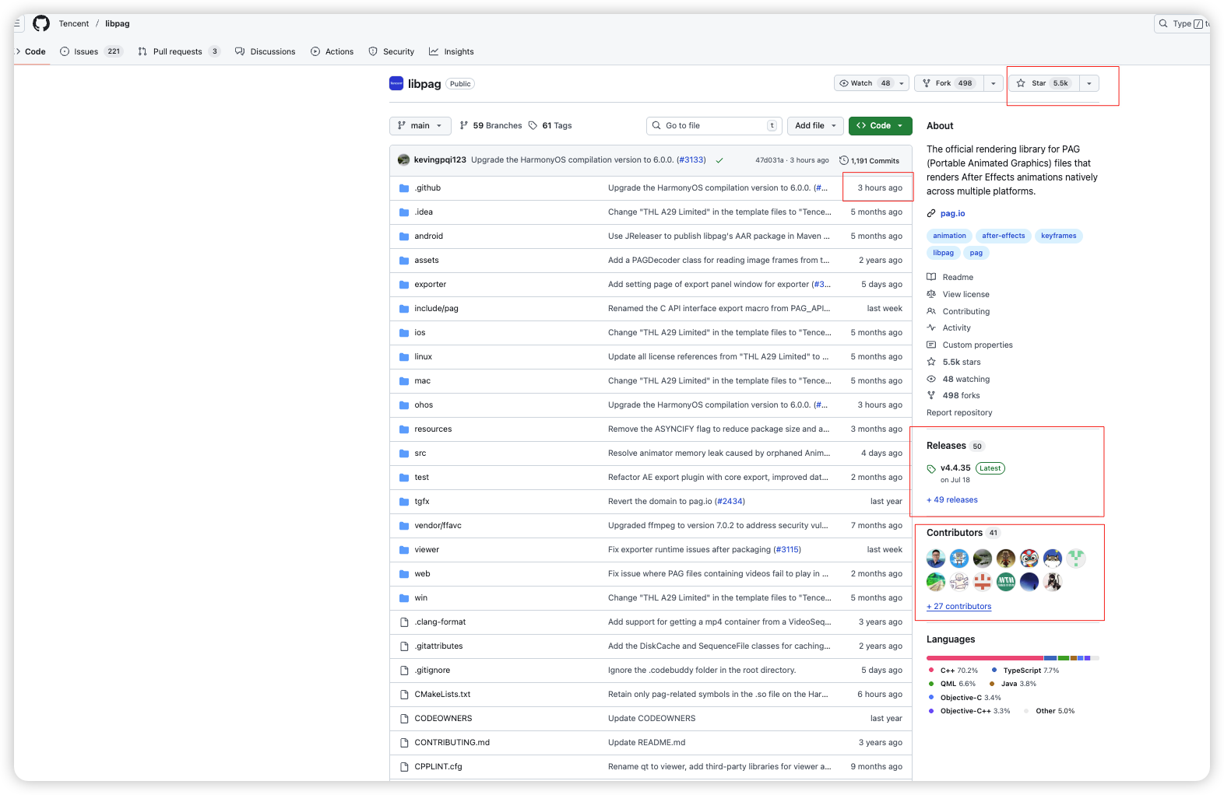The width and height of the screenshot is (1224, 795).
Task: Click the tag icon next to v4.4.35
Action: [x=931, y=469]
